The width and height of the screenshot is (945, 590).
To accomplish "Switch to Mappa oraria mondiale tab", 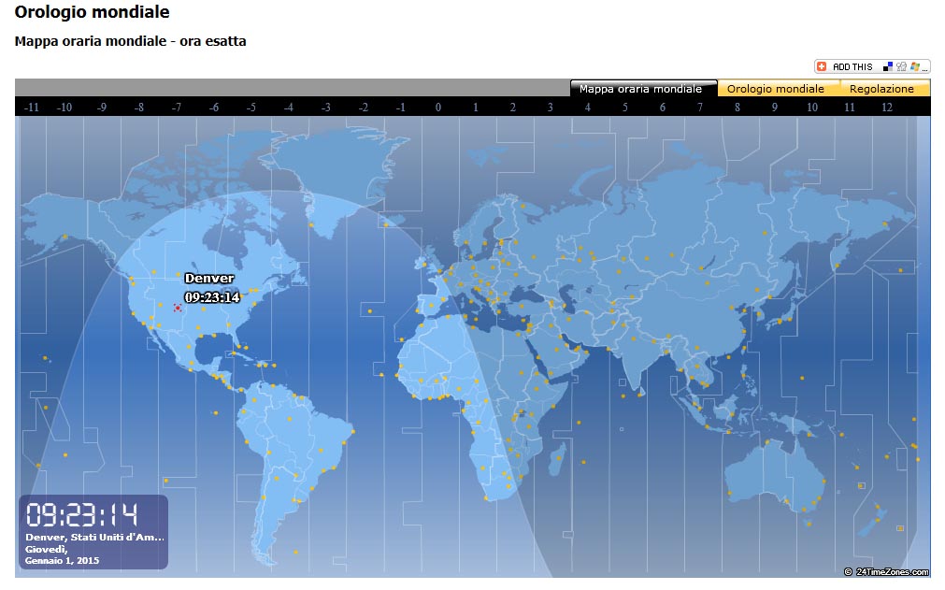I will [x=640, y=89].
